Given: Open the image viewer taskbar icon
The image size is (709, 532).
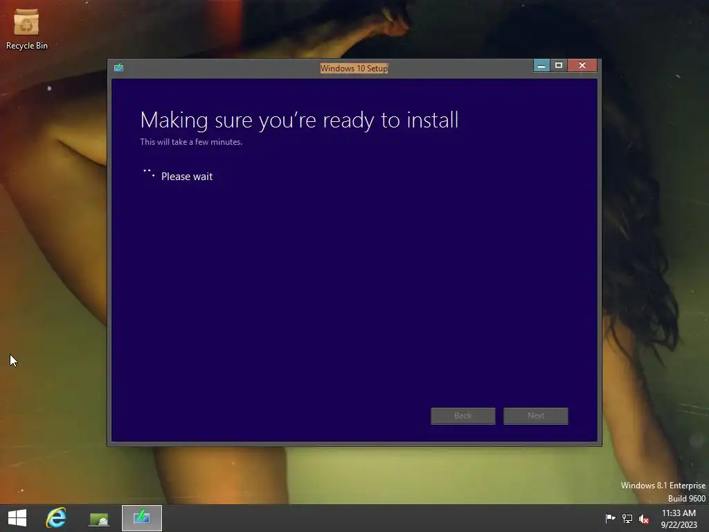Looking at the screenshot, I should tap(99, 518).
